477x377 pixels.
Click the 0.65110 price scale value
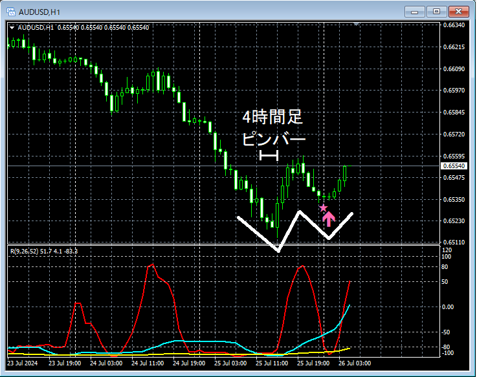(454, 242)
